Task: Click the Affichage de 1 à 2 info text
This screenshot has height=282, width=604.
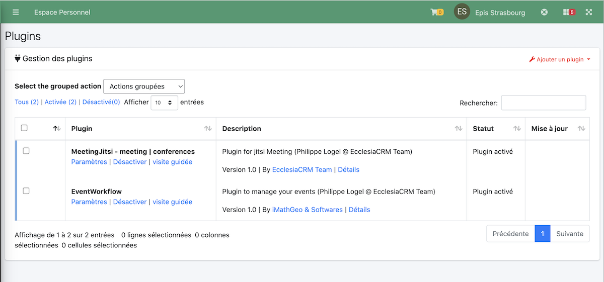Action: 65,235
